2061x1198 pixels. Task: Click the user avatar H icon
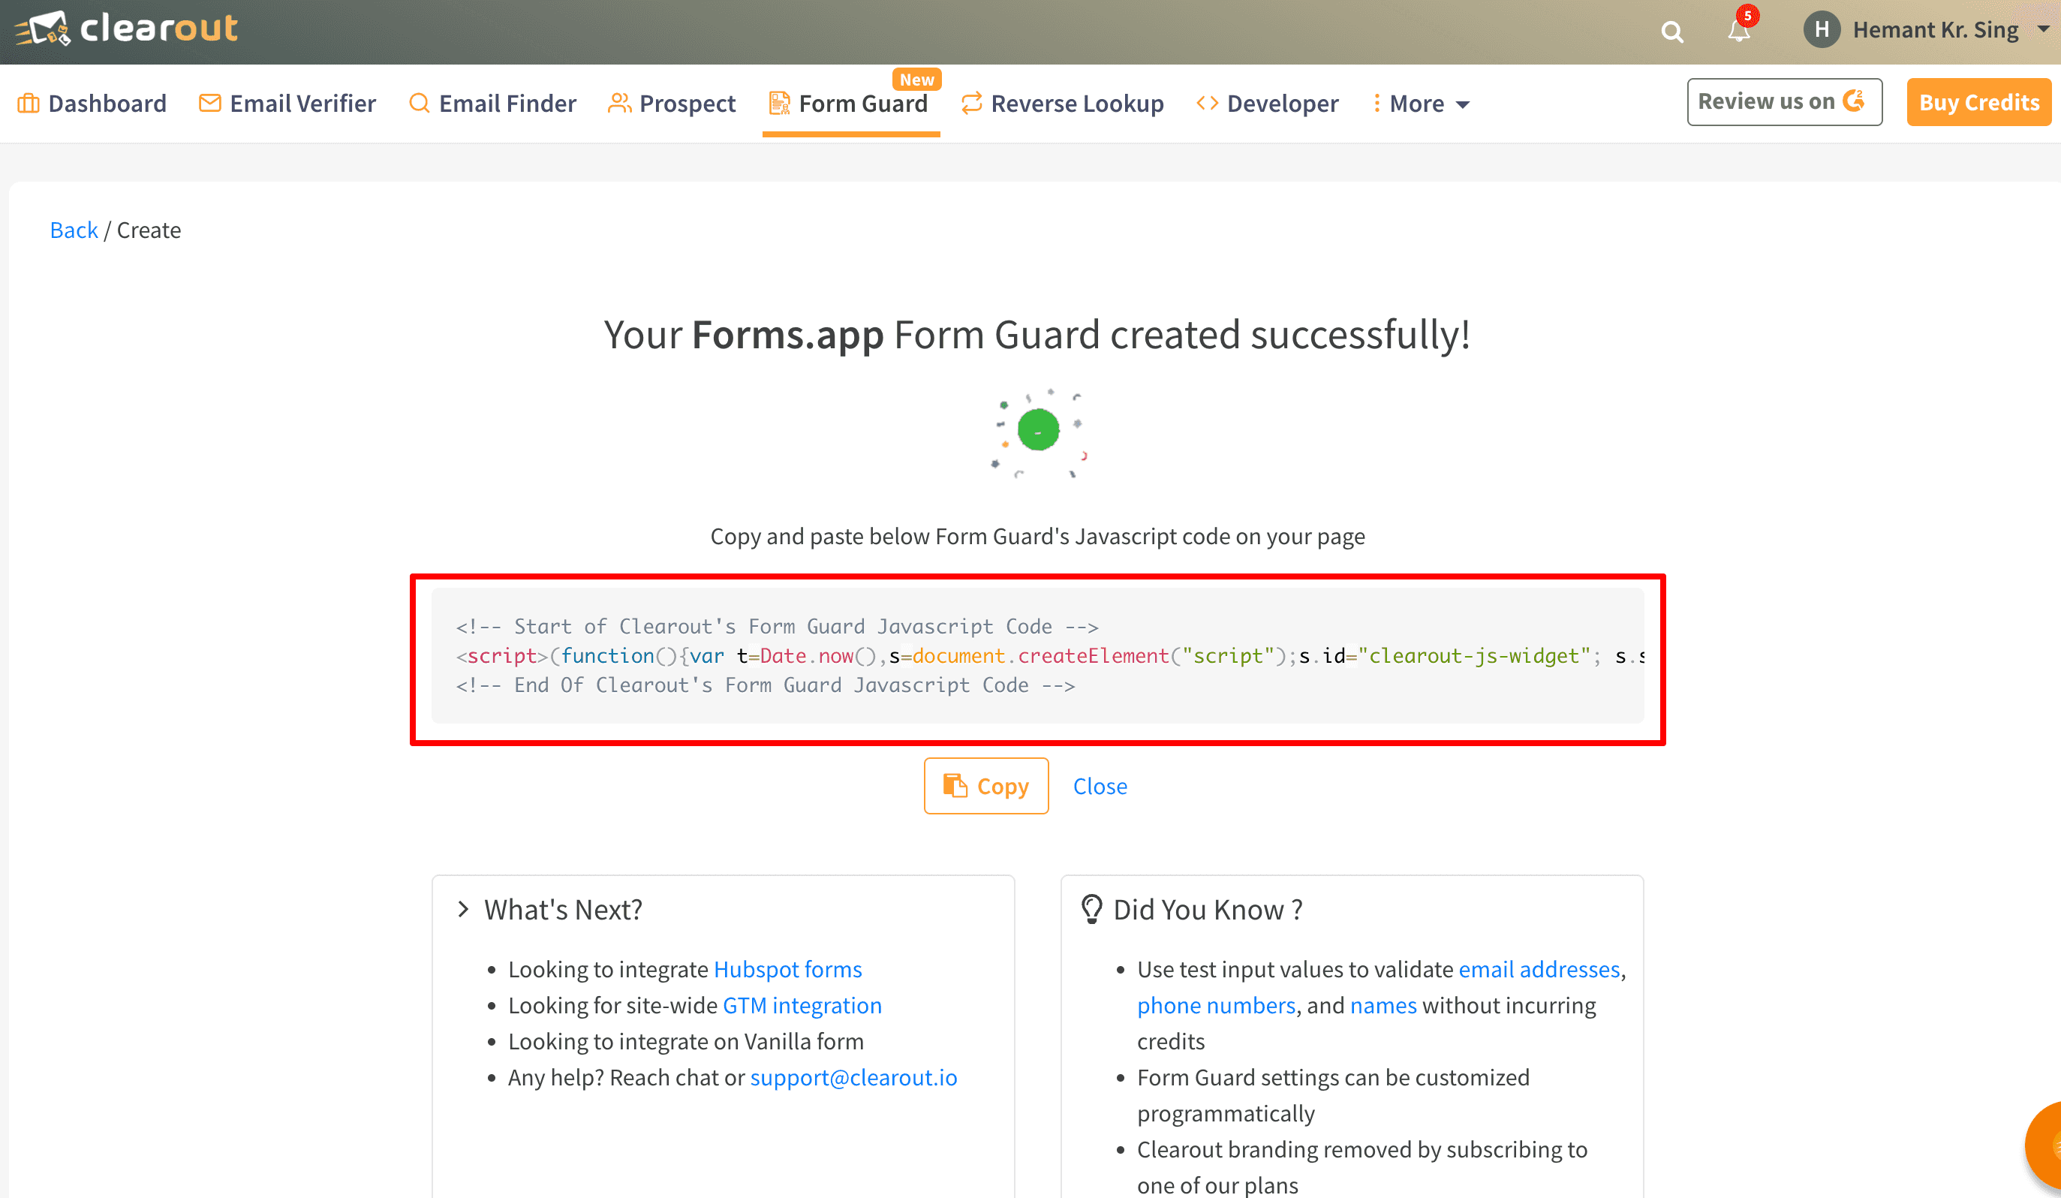coord(1822,30)
